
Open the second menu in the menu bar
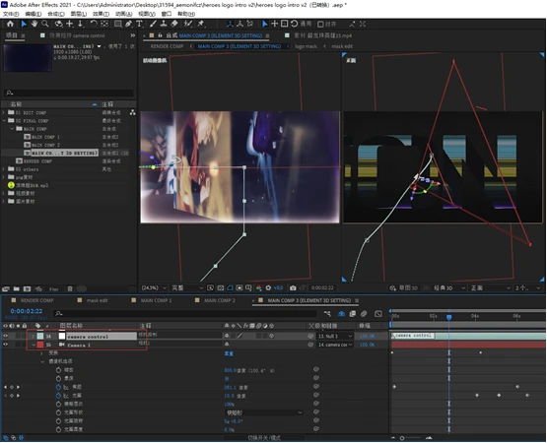[34, 14]
